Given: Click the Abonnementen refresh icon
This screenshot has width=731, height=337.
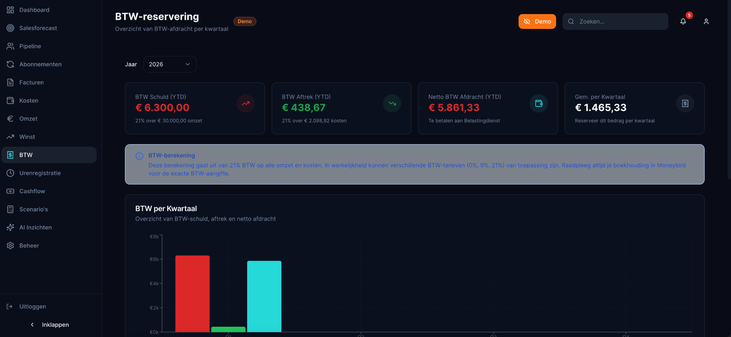Looking at the screenshot, I should pos(10,64).
